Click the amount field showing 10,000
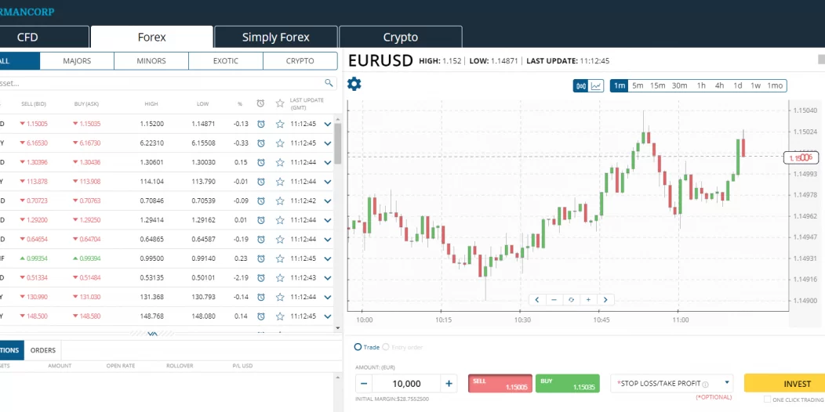The image size is (825, 412). (406, 384)
